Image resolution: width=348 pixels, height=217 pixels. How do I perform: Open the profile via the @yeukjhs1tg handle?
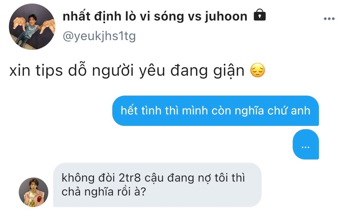[x=99, y=36]
